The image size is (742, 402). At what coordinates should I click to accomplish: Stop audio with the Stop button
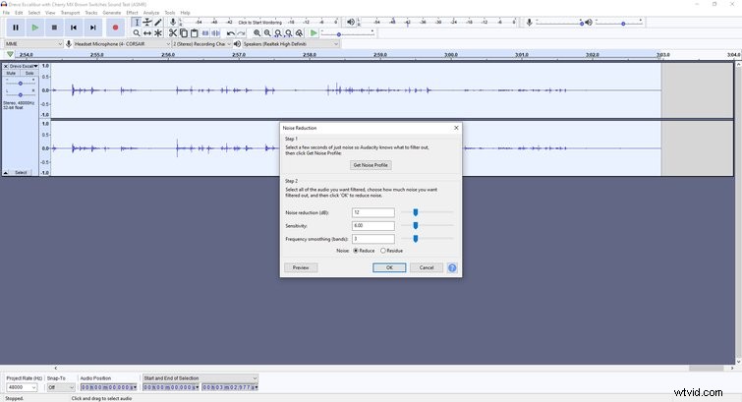click(x=54, y=28)
